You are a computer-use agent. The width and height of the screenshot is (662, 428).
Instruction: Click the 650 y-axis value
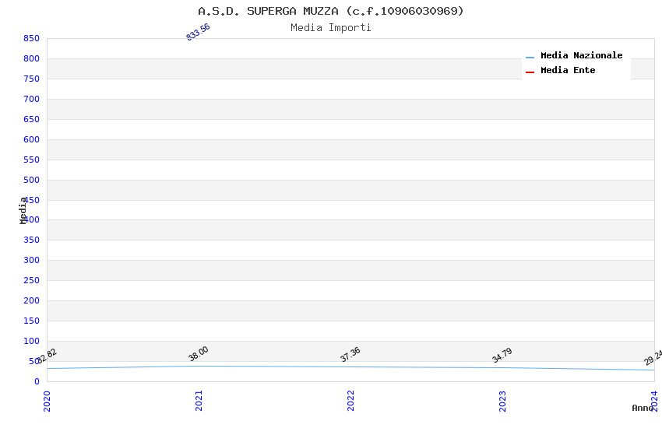(x=31, y=119)
